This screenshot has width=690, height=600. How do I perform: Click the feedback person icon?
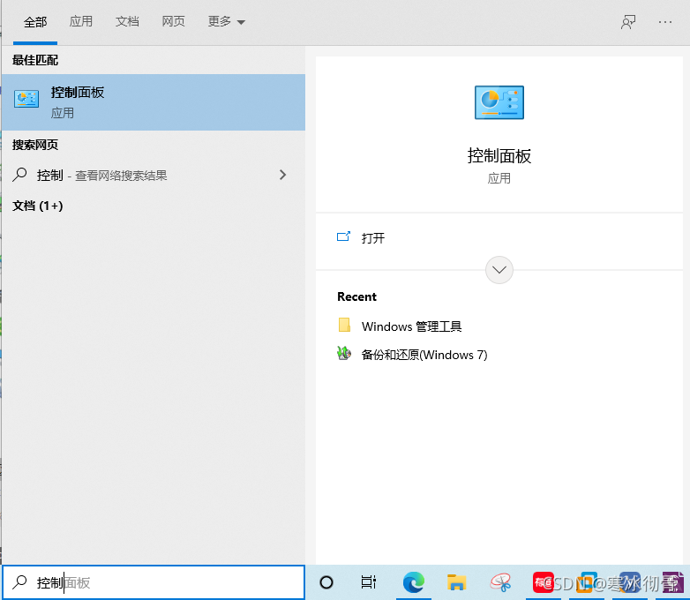628,21
